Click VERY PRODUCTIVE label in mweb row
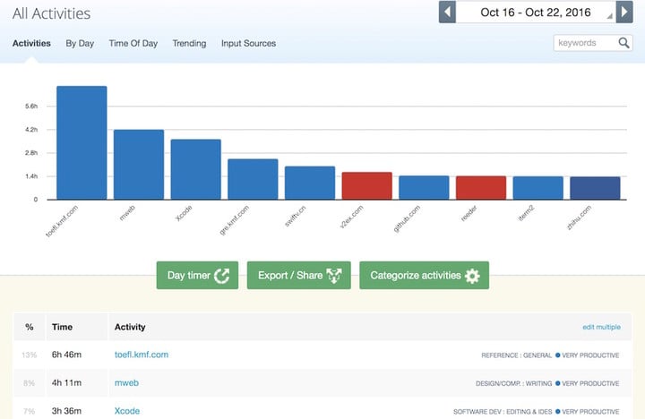Screen dimensions: 645x419 point(590,383)
